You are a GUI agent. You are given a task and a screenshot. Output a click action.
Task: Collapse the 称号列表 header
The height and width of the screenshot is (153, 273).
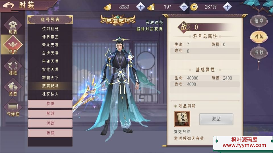point(50,20)
